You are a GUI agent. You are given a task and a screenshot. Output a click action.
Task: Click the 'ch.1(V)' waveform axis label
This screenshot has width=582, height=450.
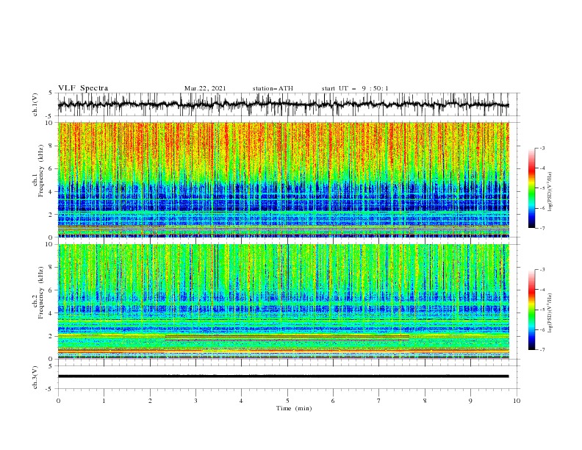pyautogui.click(x=35, y=104)
